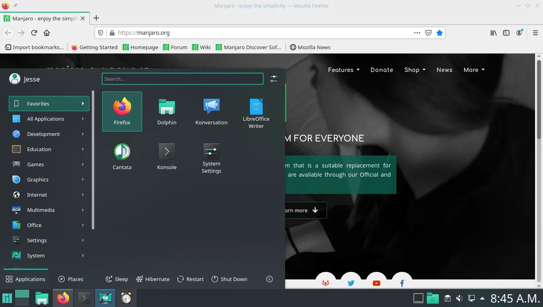Click the Jesse user avatar
The image size is (543, 307).
coord(15,79)
